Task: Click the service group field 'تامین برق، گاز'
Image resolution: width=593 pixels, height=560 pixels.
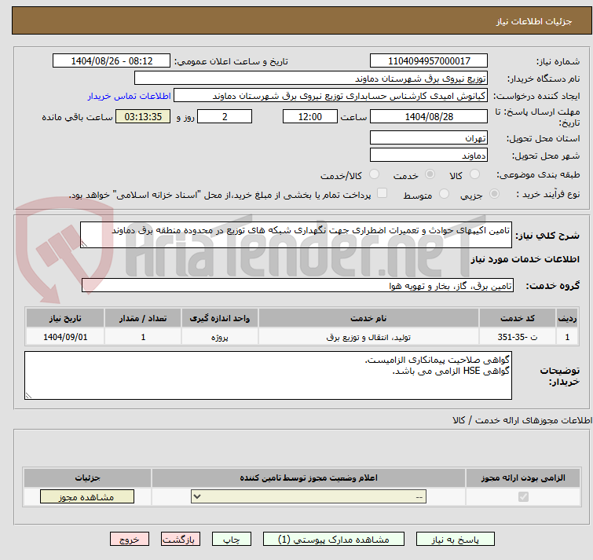Action: (298, 286)
